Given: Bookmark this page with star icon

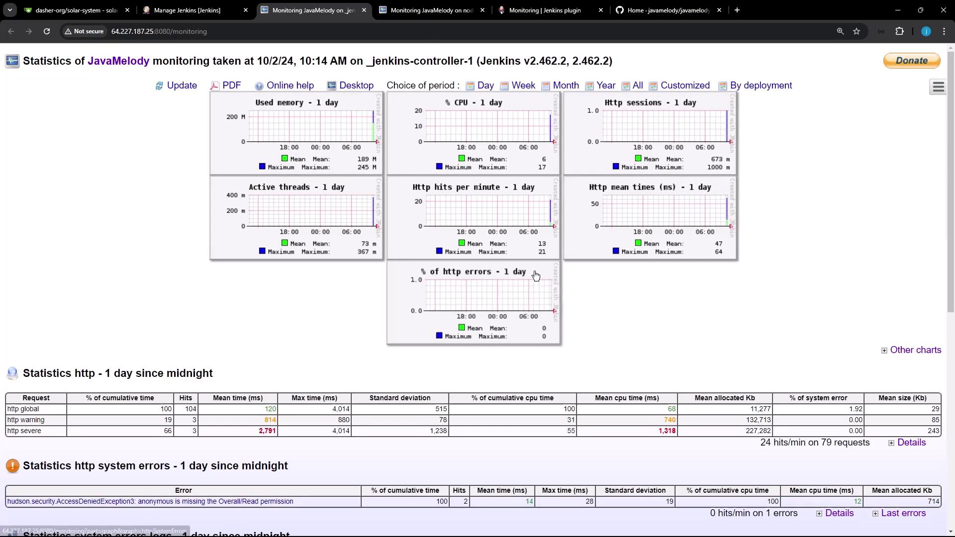Looking at the screenshot, I should pyautogui.click(x=857, y=31).
